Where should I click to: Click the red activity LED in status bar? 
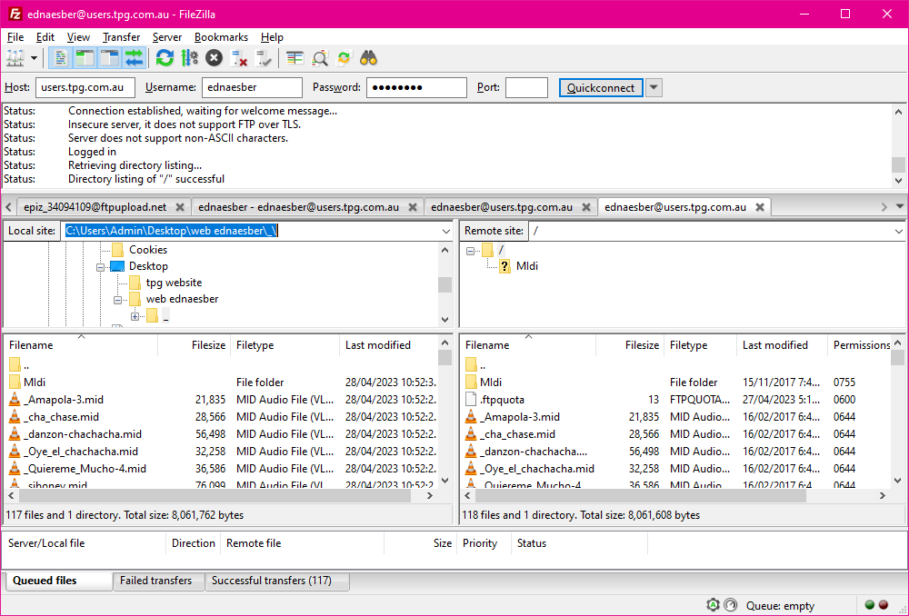click(x=884, y=605)
